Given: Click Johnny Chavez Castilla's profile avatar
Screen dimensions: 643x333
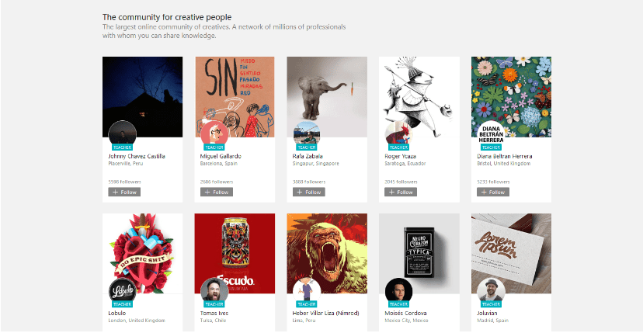Looking at the screenshot, I should click(x=122, y=134).
